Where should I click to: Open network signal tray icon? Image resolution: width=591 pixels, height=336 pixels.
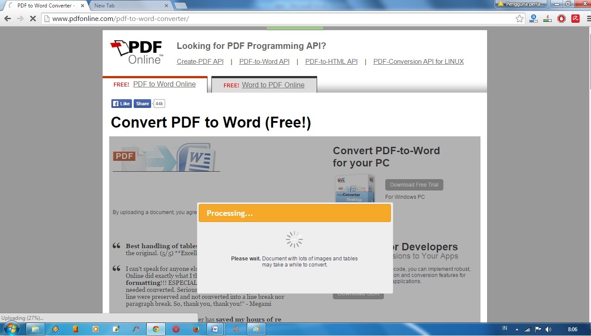(x=528, y=329)
